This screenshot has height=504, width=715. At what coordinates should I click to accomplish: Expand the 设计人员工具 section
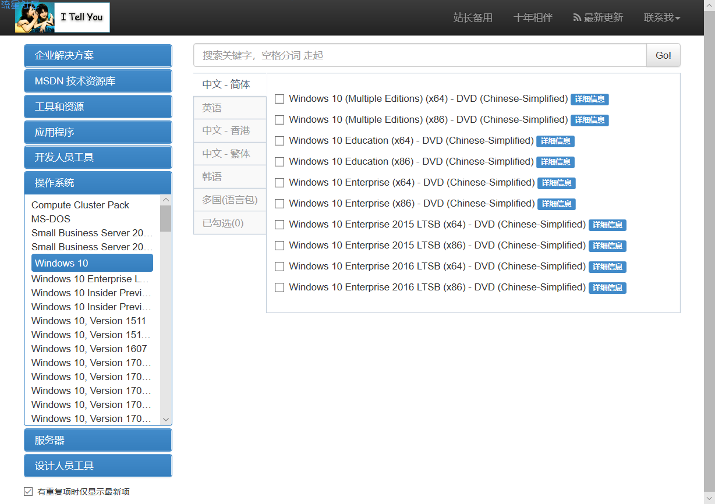pos(98,466)
